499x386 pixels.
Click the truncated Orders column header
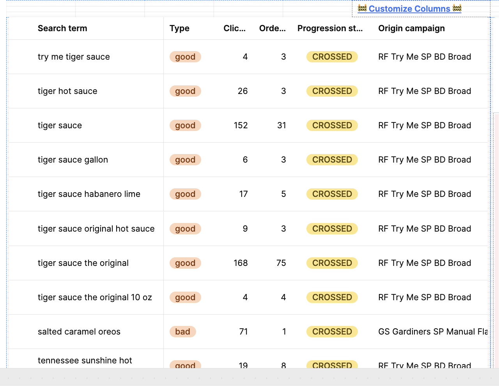[272, 28]
